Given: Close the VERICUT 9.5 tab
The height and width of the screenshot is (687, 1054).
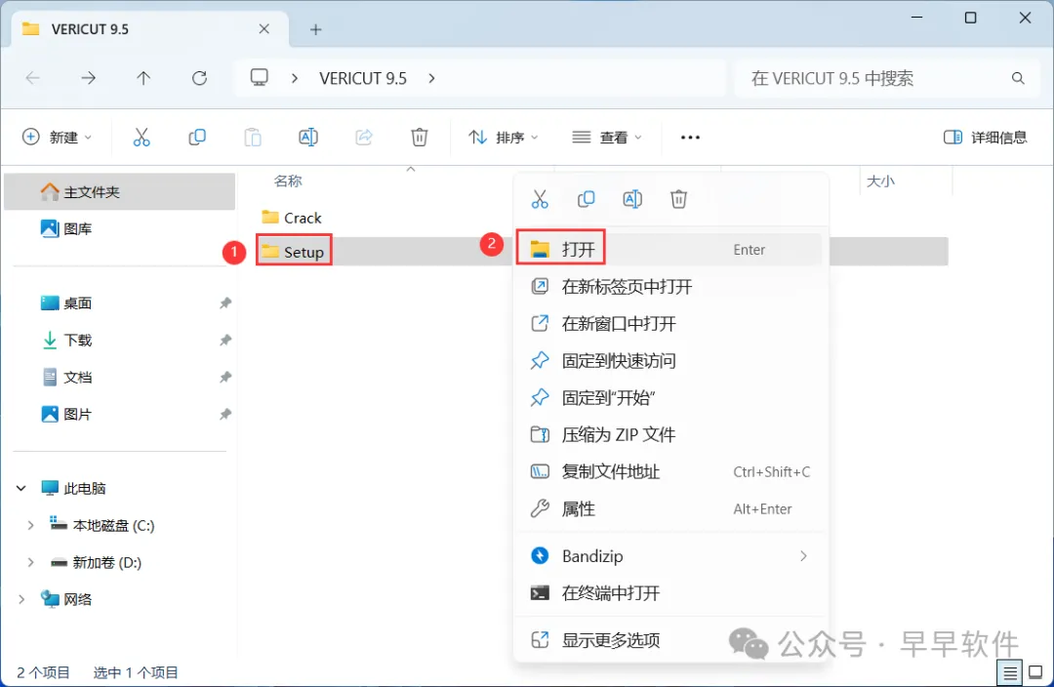Looking at the screenshot, I should [264, 29].
